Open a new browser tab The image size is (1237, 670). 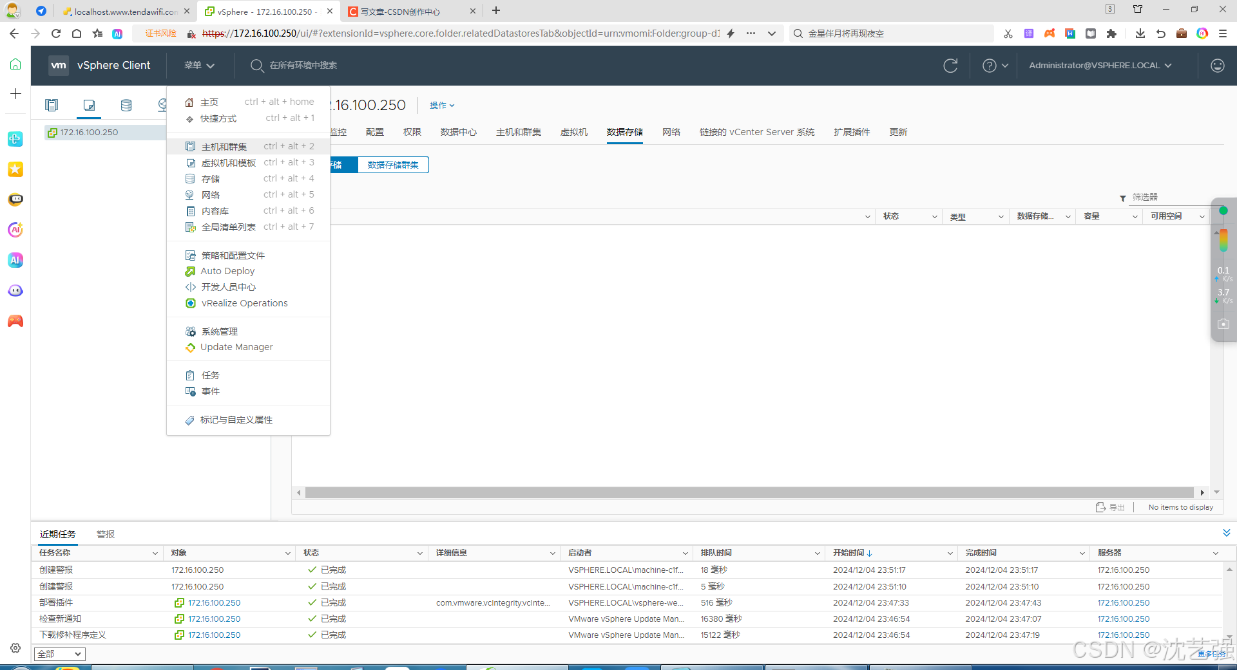point(496,10)
